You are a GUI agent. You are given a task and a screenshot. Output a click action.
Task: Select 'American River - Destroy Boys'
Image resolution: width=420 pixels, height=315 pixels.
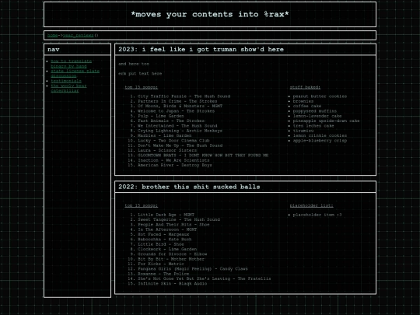[175, 165]
